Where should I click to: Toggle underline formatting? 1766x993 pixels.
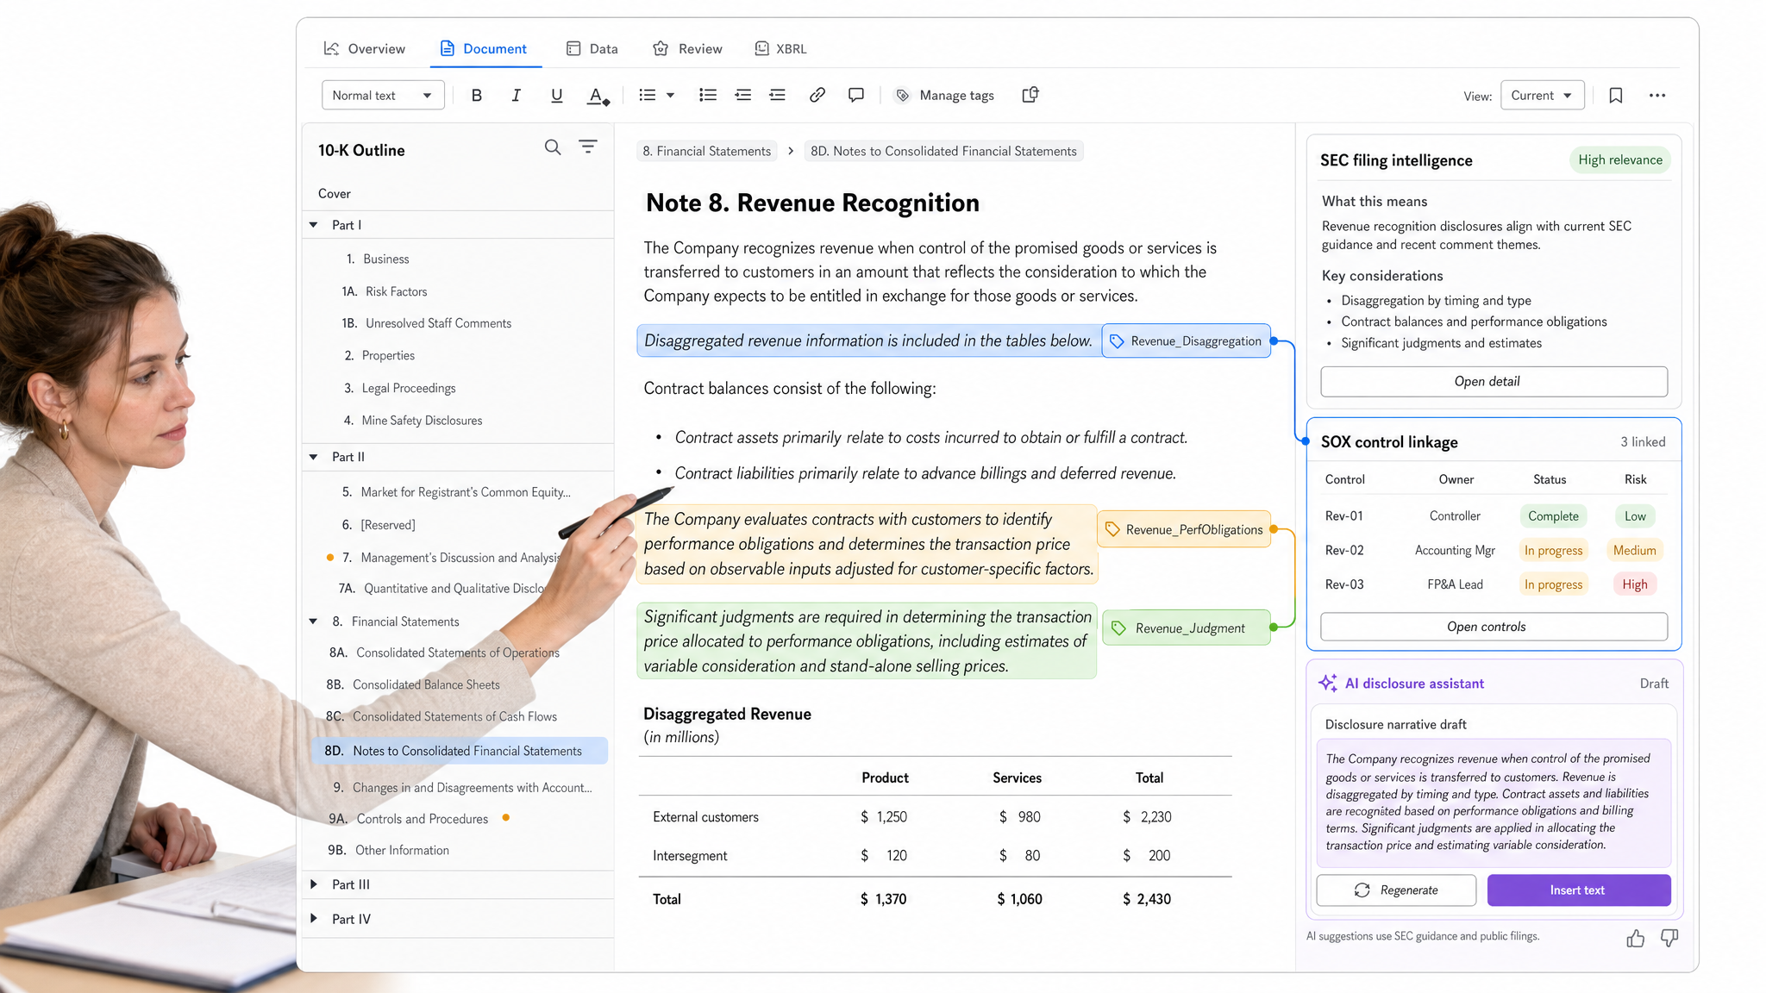pos(556,96)
